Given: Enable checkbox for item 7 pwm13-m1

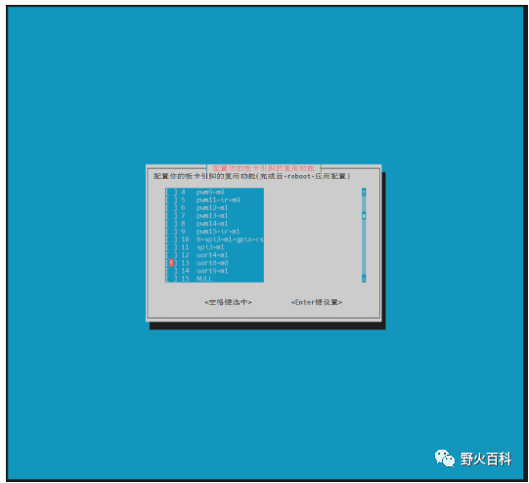Looking at the screenshot, I should click(171, 215).
